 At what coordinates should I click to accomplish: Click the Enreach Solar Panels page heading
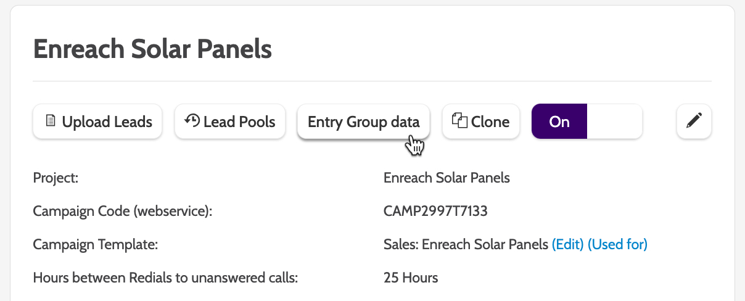[152, 49]
